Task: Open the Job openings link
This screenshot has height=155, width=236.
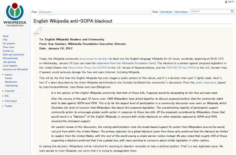Action: (9, 62)
